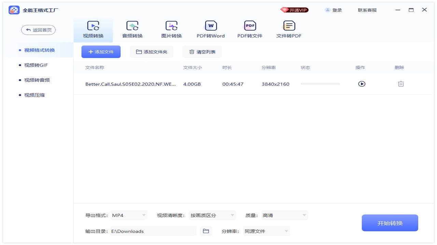Browse output folder with the folder icon
Screen dimensions: 437x245
tap(206, 231)
